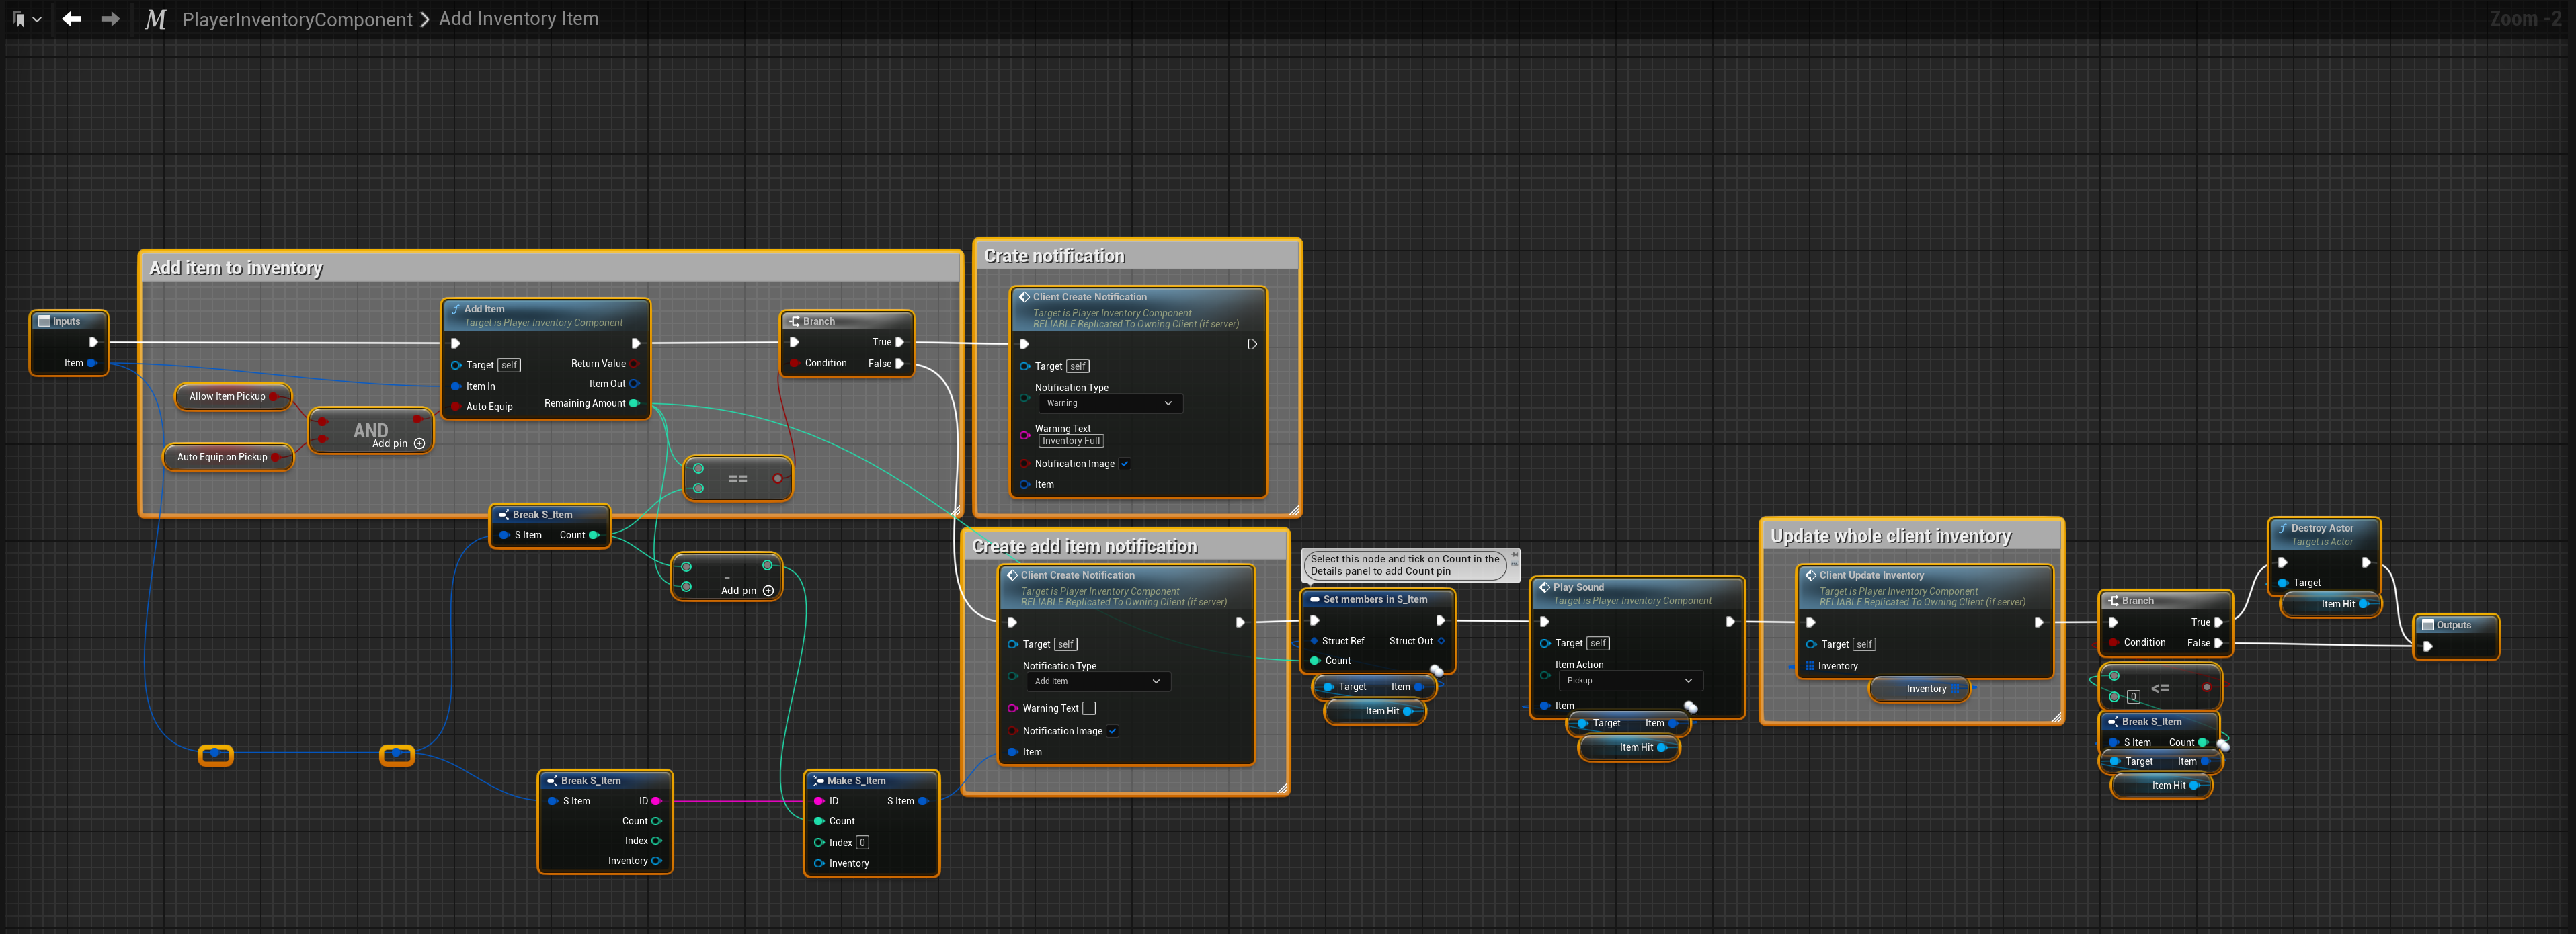The image size is (2576, 934).
Task: Click the Inputs node title
Action: [66, 321]
